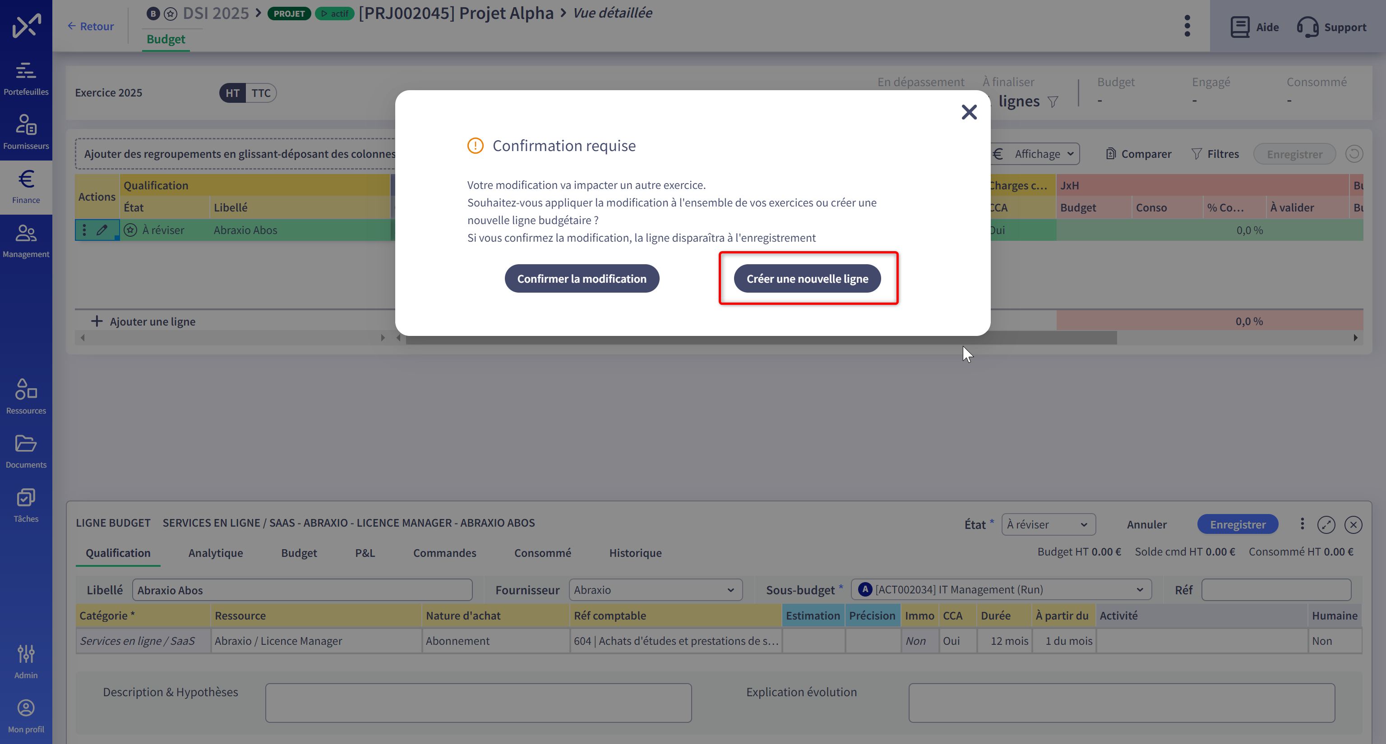The height and width of the screenshot is (744, 1386).
Task: Go back with Retour link
Action: pyautogui.click(x=90, y=26)
